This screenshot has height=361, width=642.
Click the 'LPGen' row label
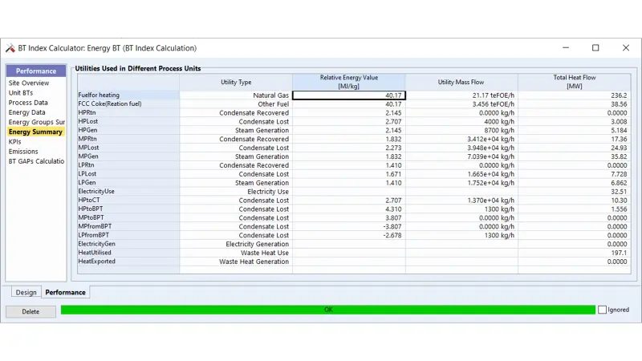pyautogui.click(x=128, y=183)
